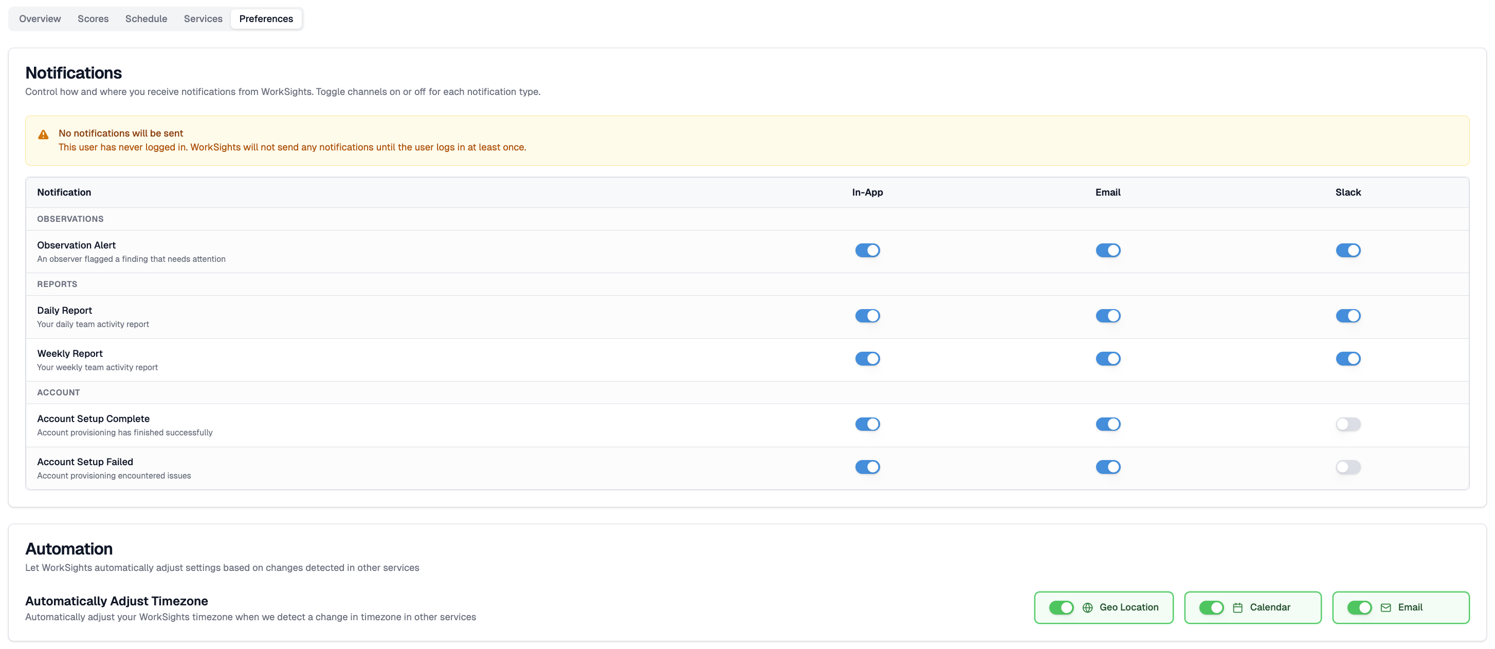Image resolution: width=1495 pixels, height=649 pixels.
Task: Open the Overview tab
Action: [x=40, y=18]
